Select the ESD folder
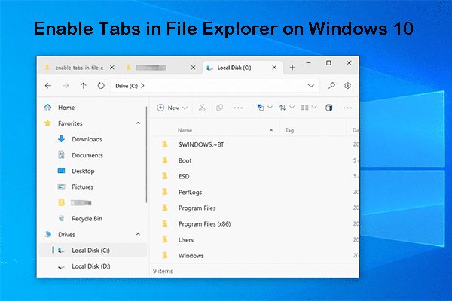The height and width of the screenshot is (301, 452). [184, 176]
